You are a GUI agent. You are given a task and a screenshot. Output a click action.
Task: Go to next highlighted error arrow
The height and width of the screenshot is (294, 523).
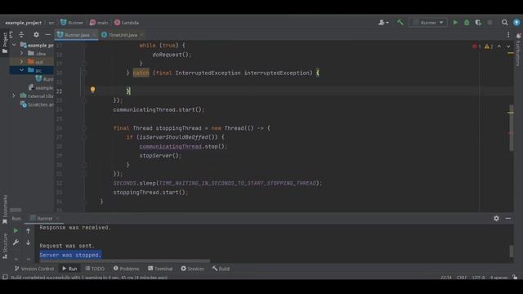(x=508, y=47)
